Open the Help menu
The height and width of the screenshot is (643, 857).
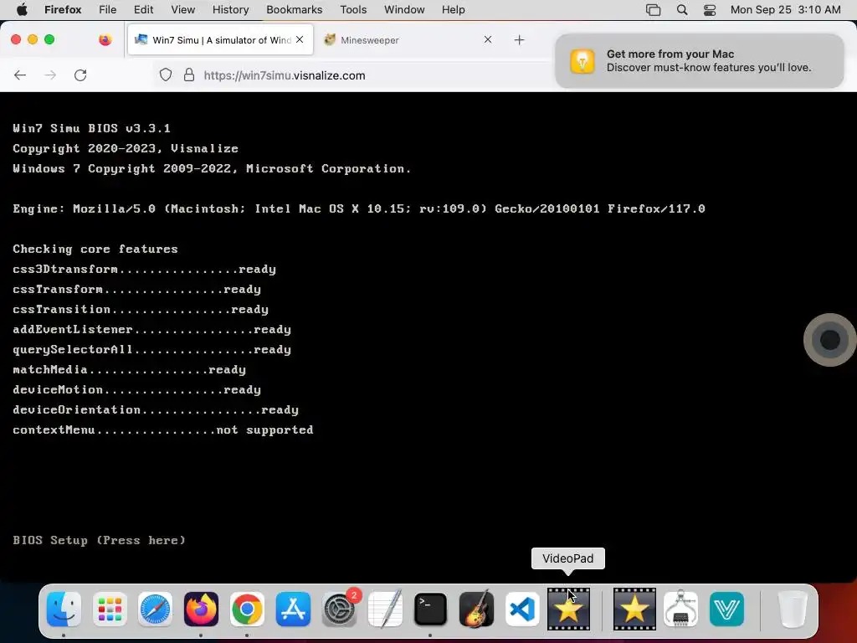point(454,10)
